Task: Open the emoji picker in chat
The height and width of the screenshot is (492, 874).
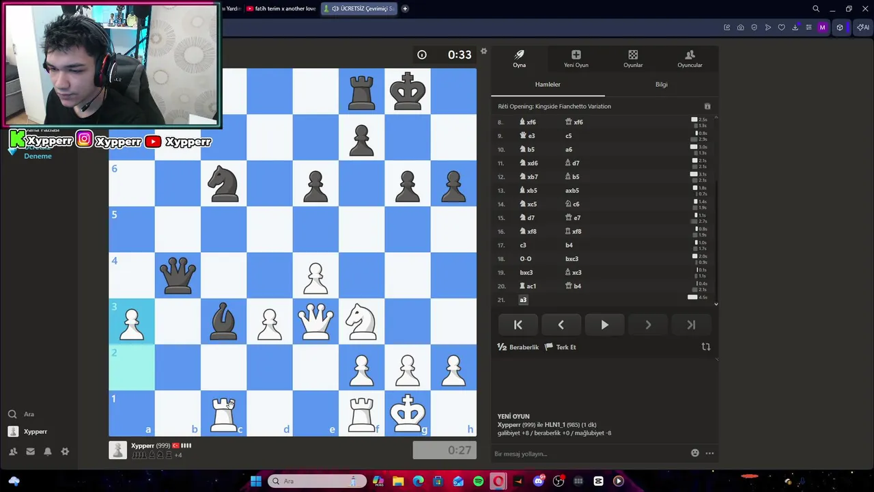Action: click(x=695, y=453)
